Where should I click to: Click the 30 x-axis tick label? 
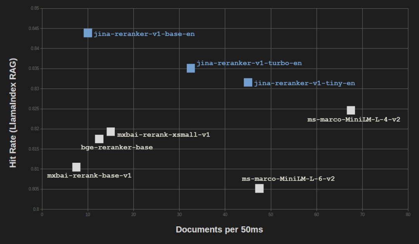click(x=179, y=215)
